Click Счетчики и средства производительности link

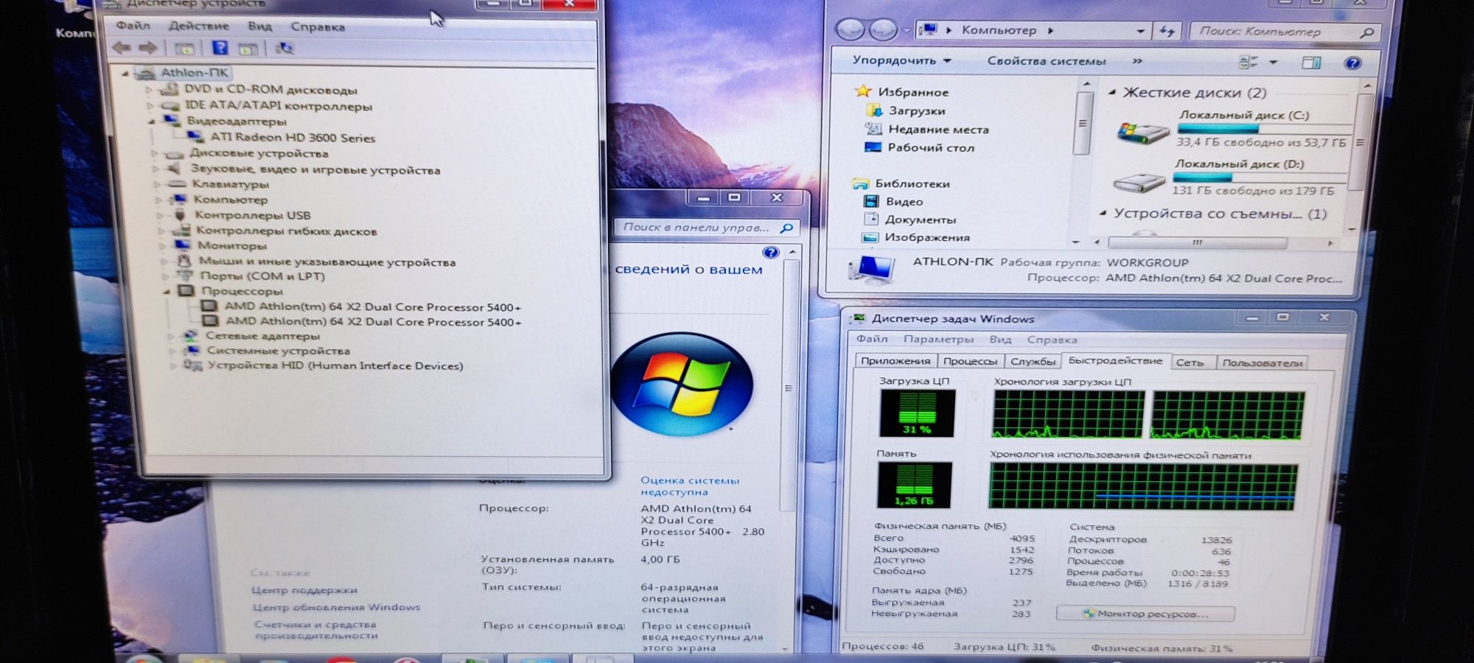click(x=316, y=630)
